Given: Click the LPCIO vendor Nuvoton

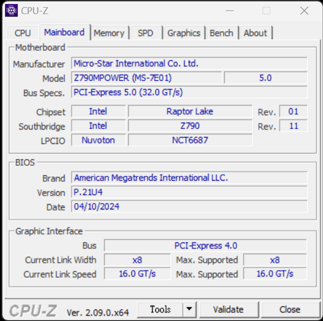Looking at the screenshot, I should pos(98,140).
